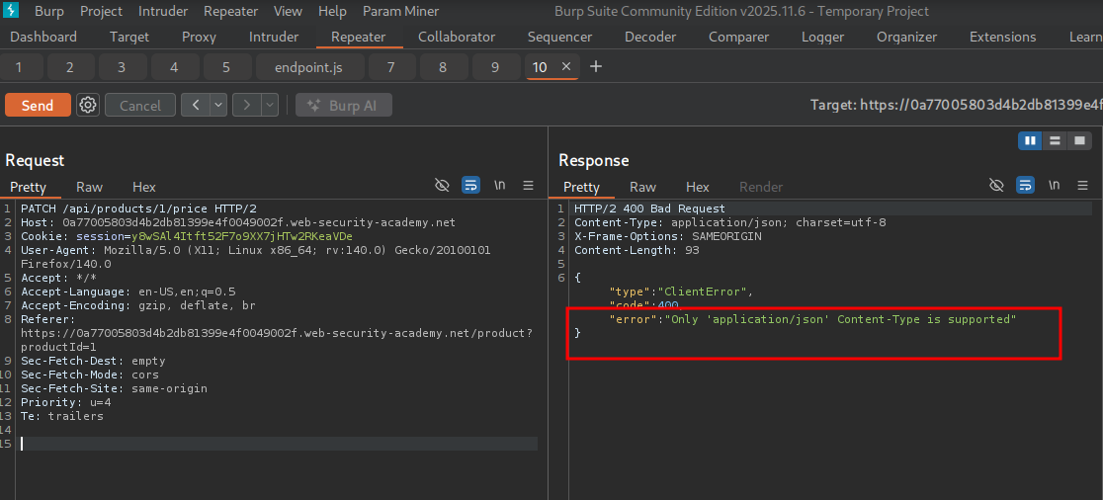
Task: Open the Project menu
Action: (101, 11)
